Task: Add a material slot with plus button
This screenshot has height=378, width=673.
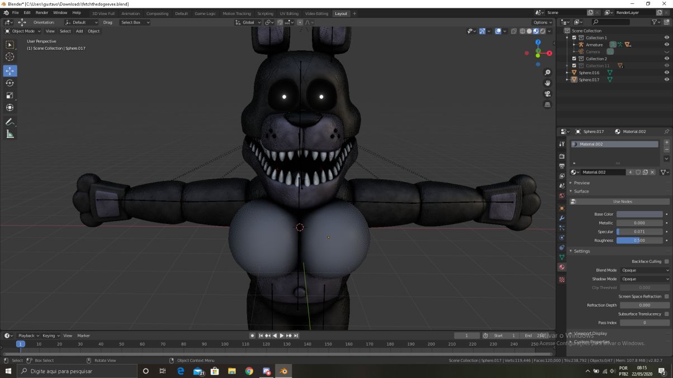Action: tap(666, 143)
